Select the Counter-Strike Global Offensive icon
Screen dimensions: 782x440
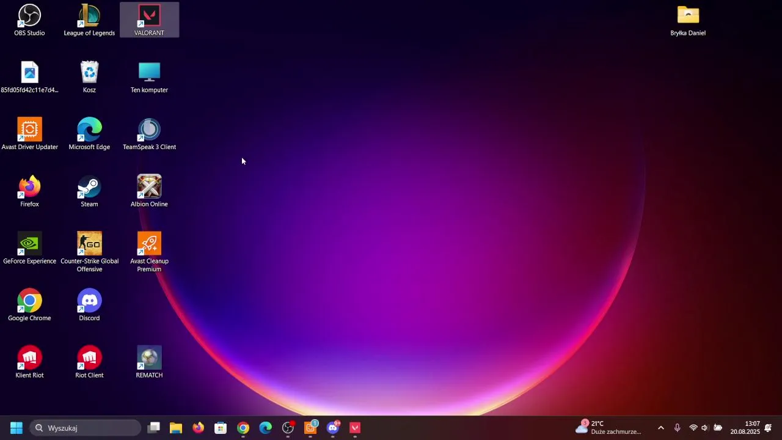pos(89,252)
